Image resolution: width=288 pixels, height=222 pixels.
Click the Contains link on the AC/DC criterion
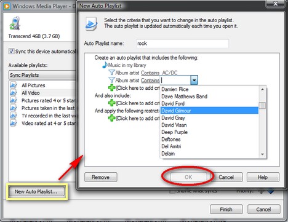[x=150, y=73]
